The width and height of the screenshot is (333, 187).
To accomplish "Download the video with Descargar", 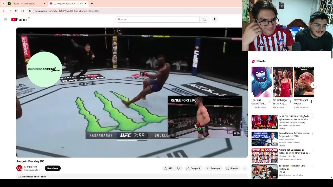I will [213, 168].
